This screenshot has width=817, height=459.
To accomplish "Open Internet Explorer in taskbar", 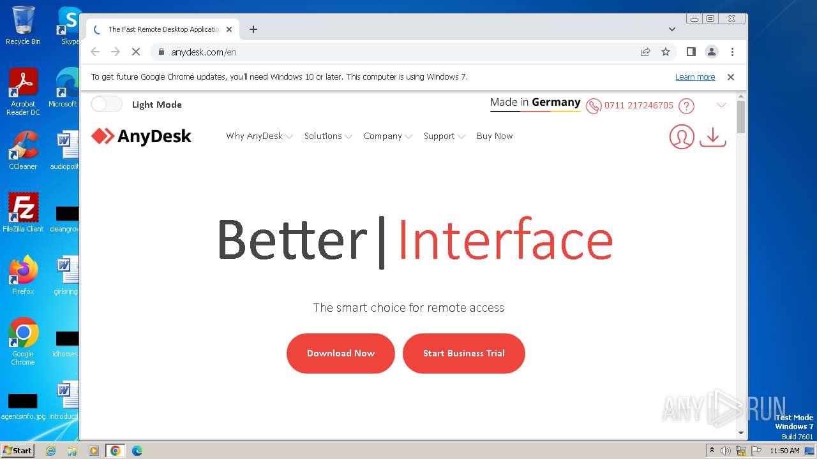I will [50, 451].
